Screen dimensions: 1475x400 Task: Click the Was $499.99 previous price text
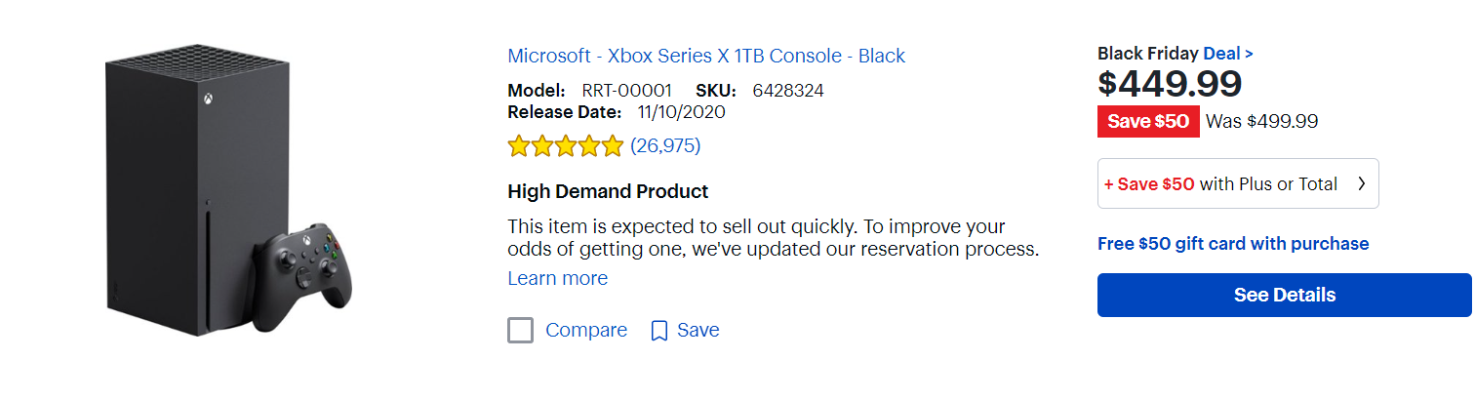click(1262, 122)
